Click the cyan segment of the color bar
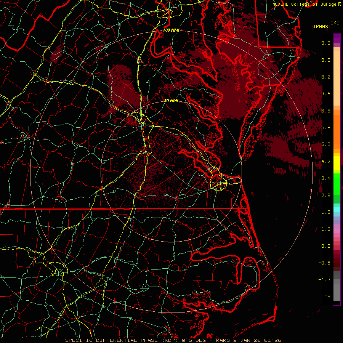The height and width of the screenshot is (343, 343). [337, 210]
